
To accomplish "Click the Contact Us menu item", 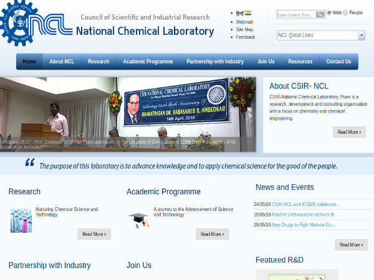I will click(338, 62).
